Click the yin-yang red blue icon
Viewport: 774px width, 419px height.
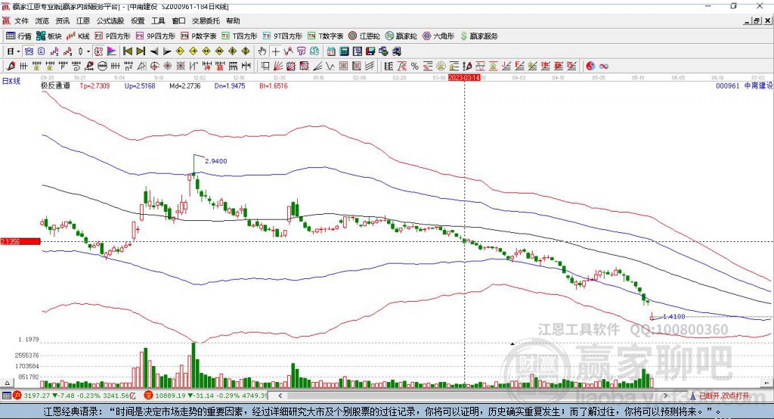pos(590,66)
